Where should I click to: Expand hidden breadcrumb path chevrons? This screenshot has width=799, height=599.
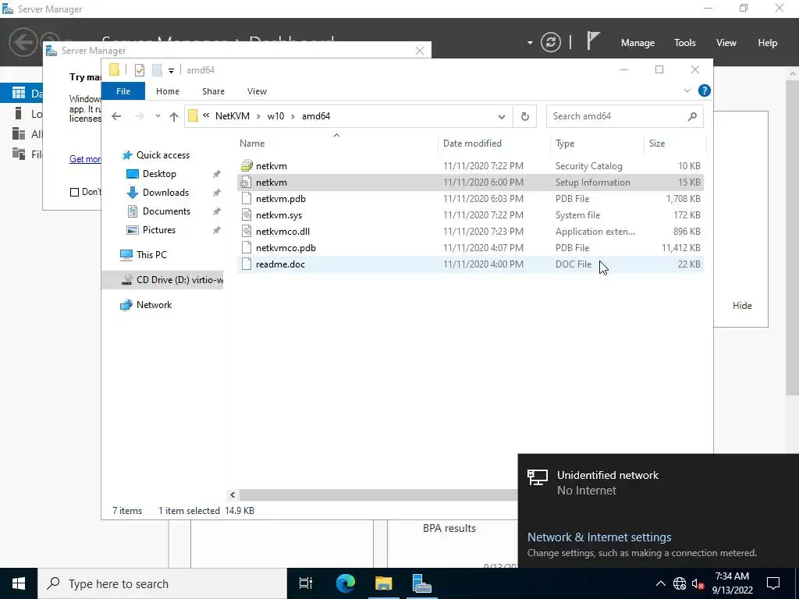click(206, 115)
